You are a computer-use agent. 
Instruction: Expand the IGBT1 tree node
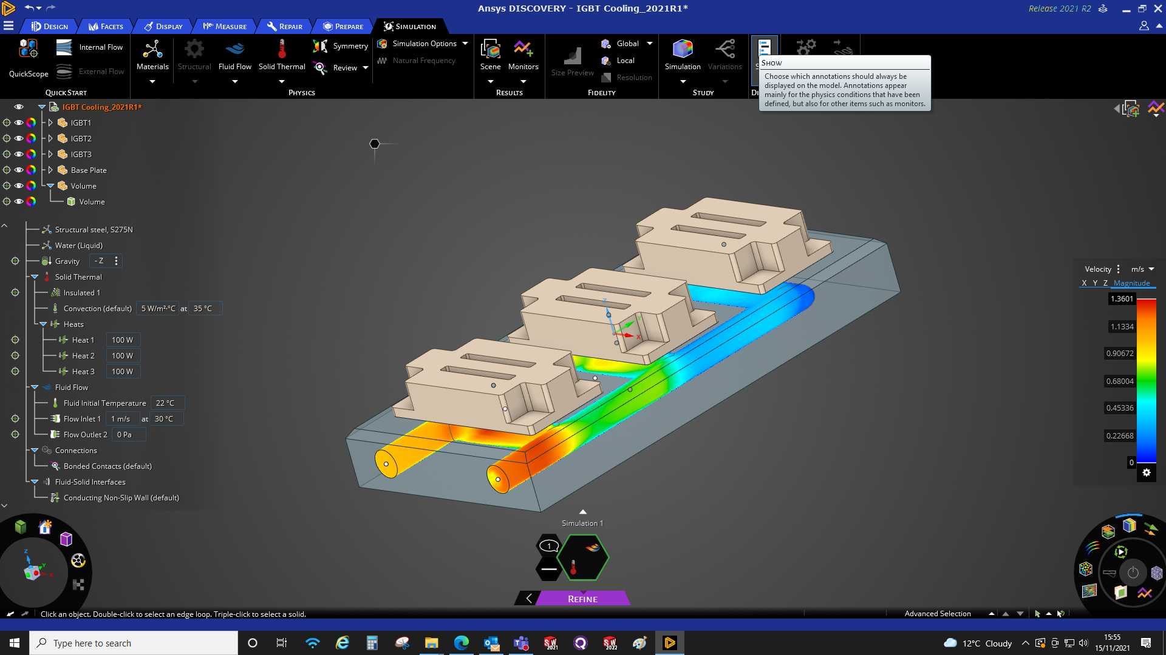pos(50,123)
